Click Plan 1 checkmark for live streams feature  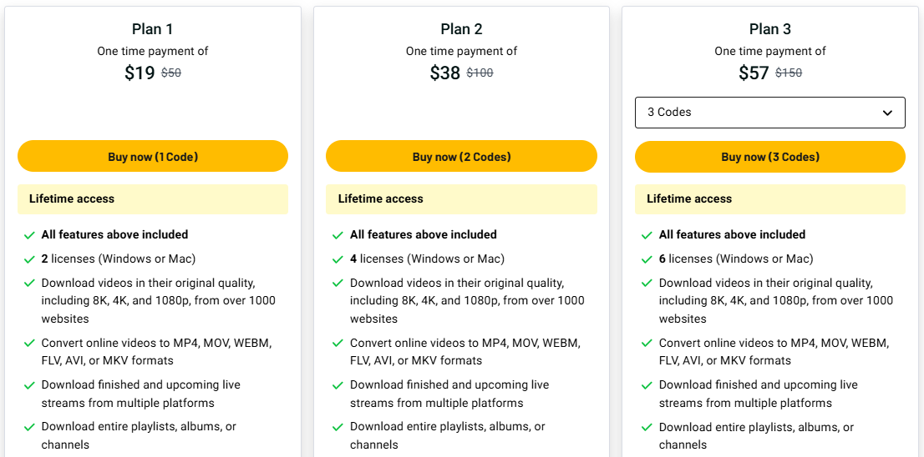tap(29, 385)
